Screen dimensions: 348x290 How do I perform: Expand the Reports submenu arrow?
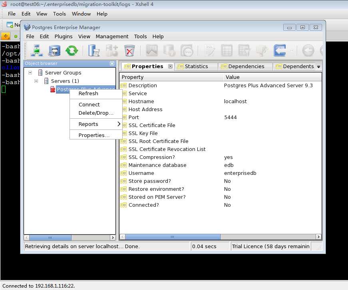pyautogui.click(x=119, y=124)
